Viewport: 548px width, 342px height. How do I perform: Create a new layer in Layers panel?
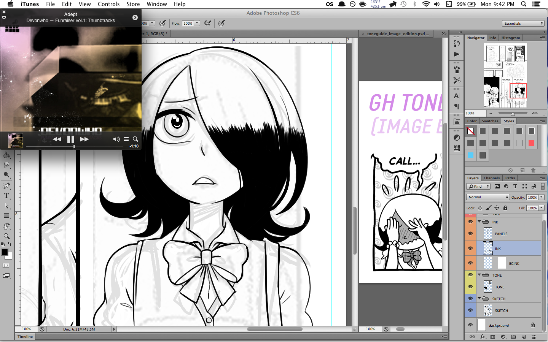(x=524, y=337)
